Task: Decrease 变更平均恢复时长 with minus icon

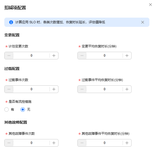Action: [x=82, y=56]
